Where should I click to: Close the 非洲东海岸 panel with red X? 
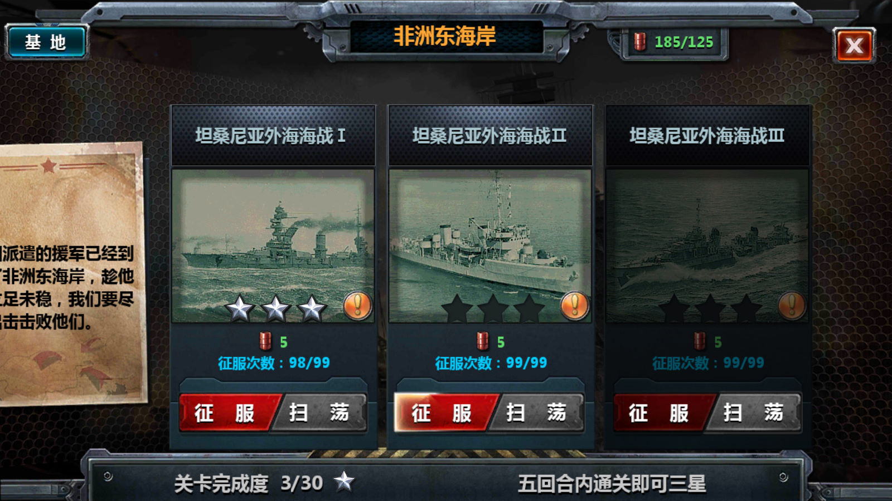point(854,46)
